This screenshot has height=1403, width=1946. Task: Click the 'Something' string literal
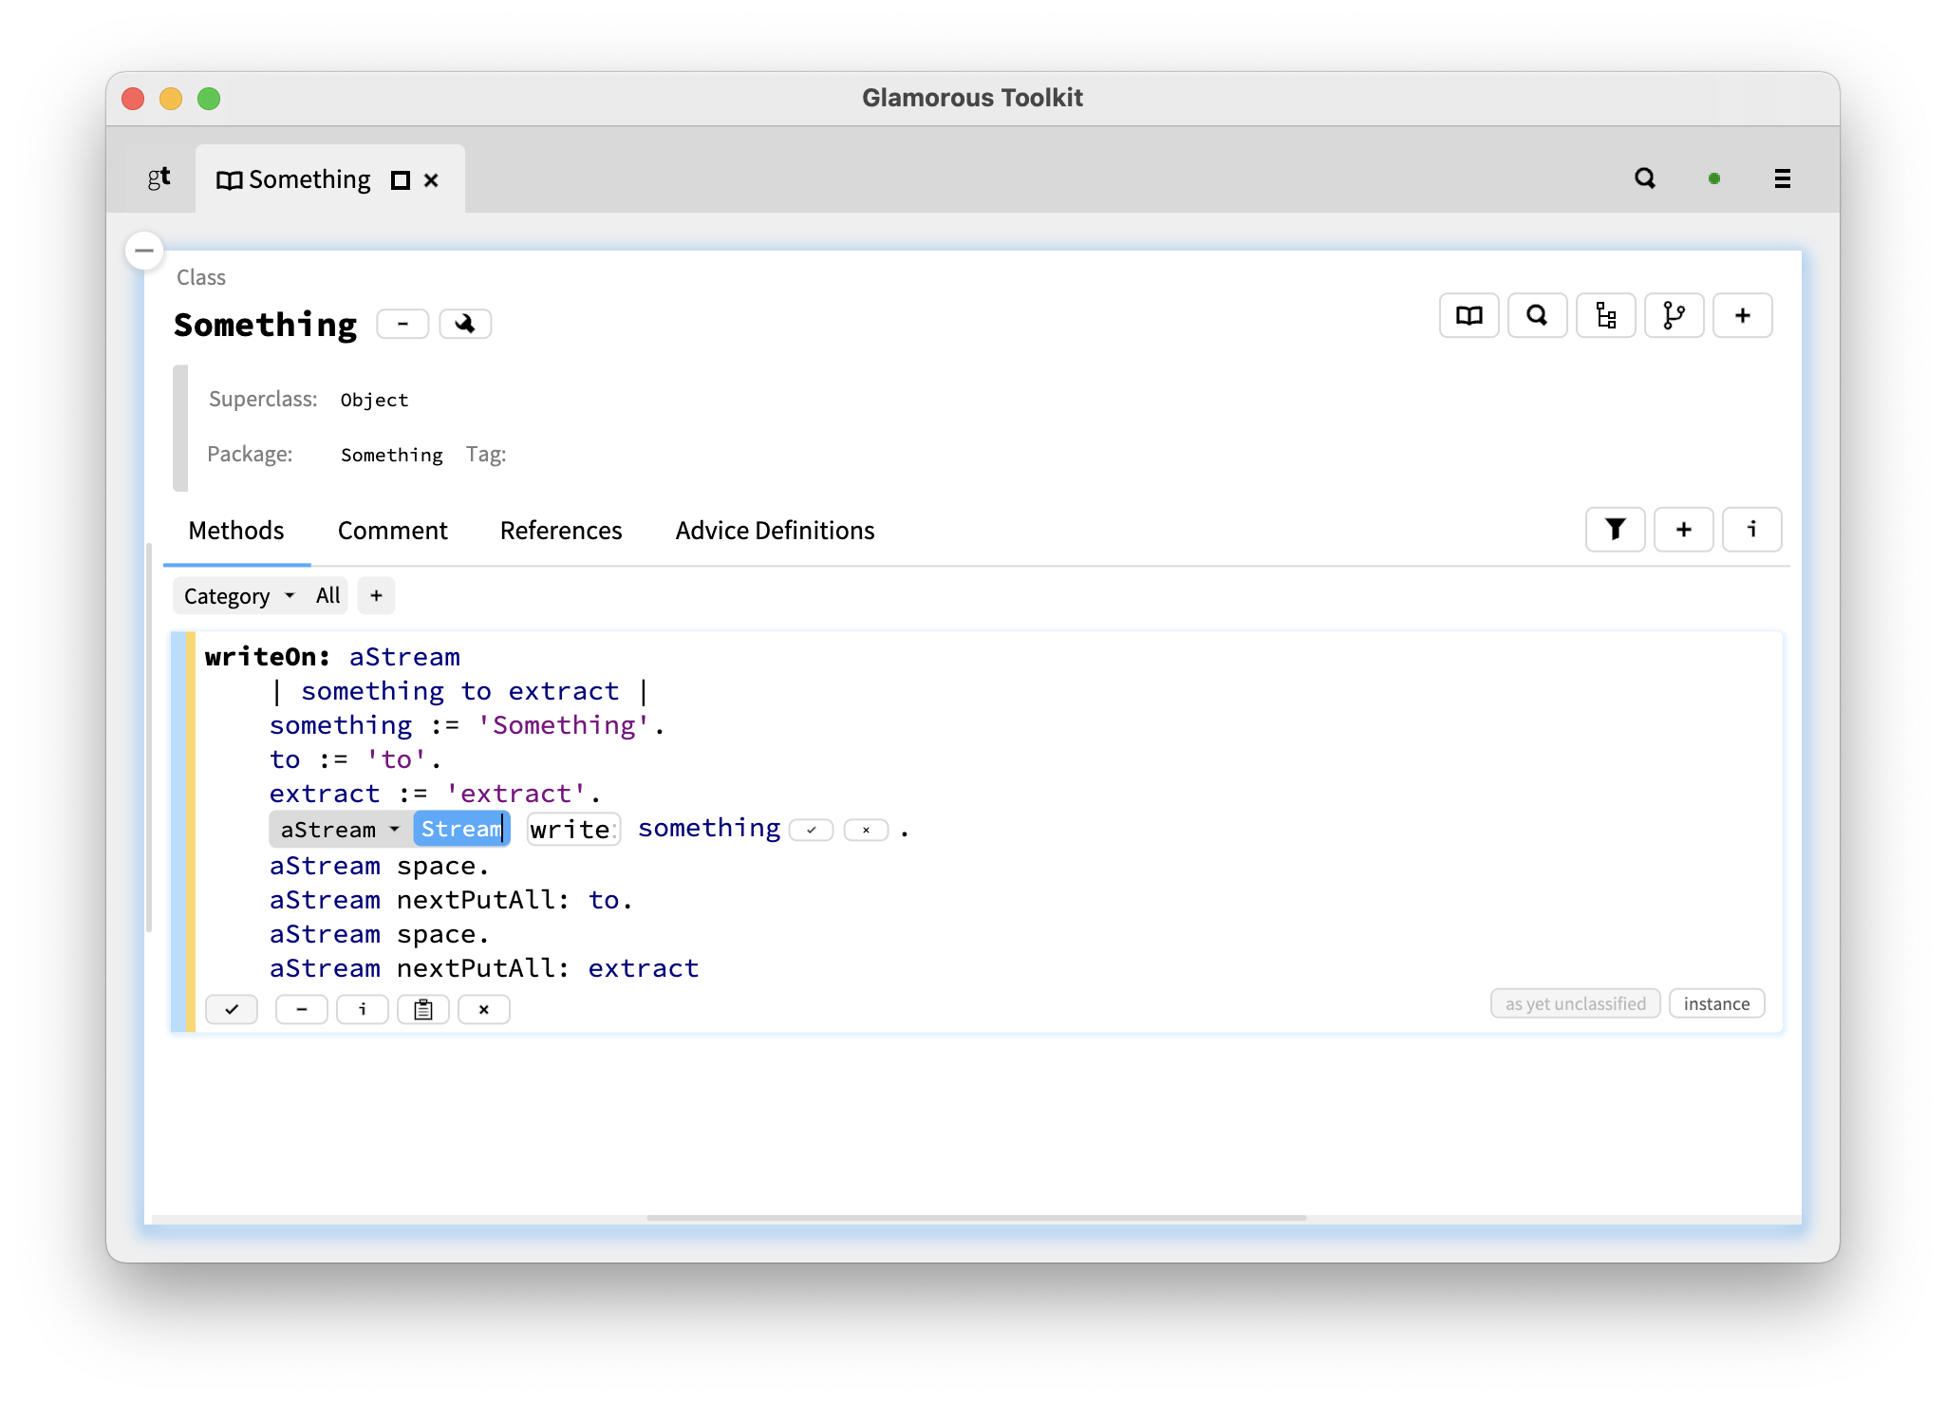pos(564,725)
